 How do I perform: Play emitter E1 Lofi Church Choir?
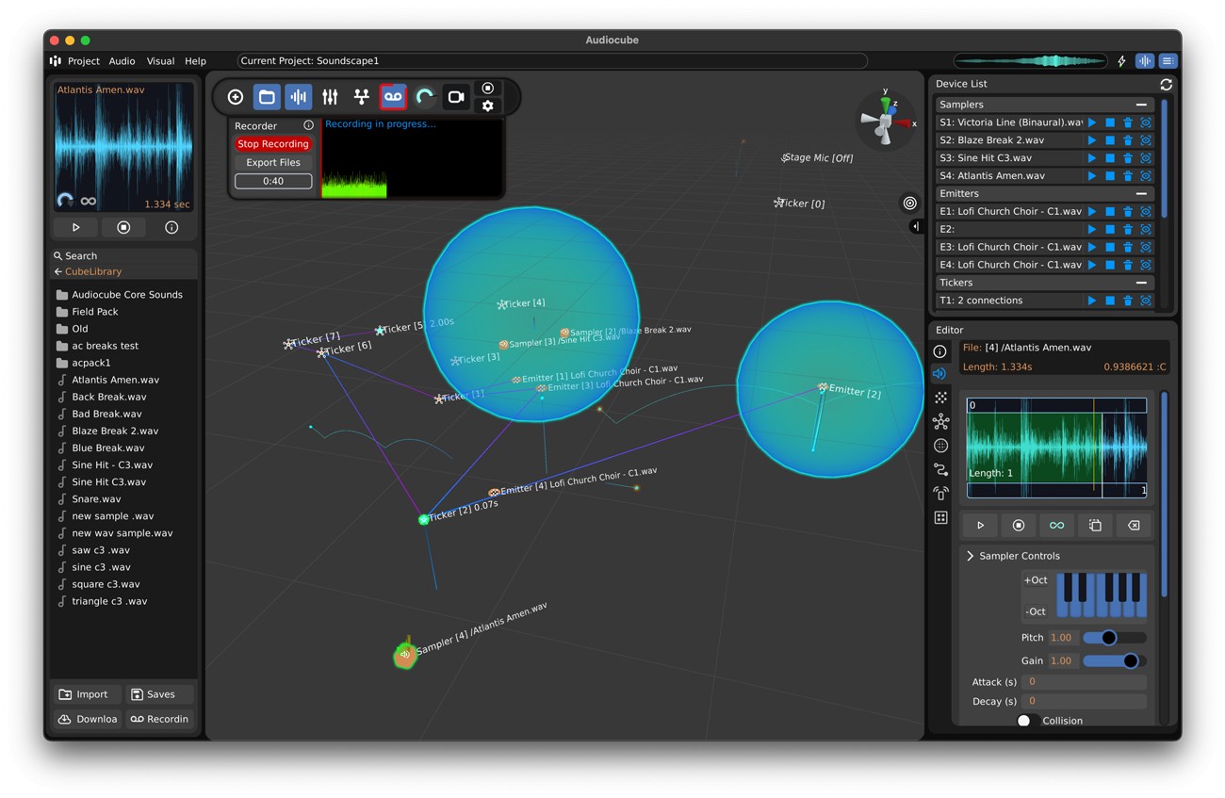[x=1092, y=212]
